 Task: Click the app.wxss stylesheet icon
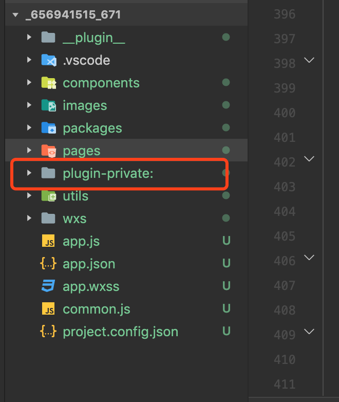[x=48, y=286]
